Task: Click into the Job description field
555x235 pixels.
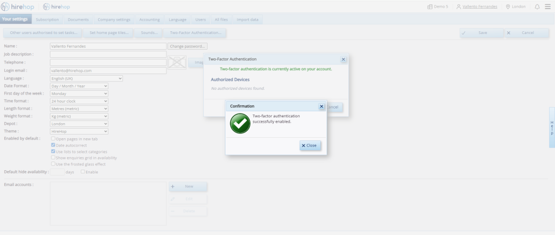Action: coord(108,55)
